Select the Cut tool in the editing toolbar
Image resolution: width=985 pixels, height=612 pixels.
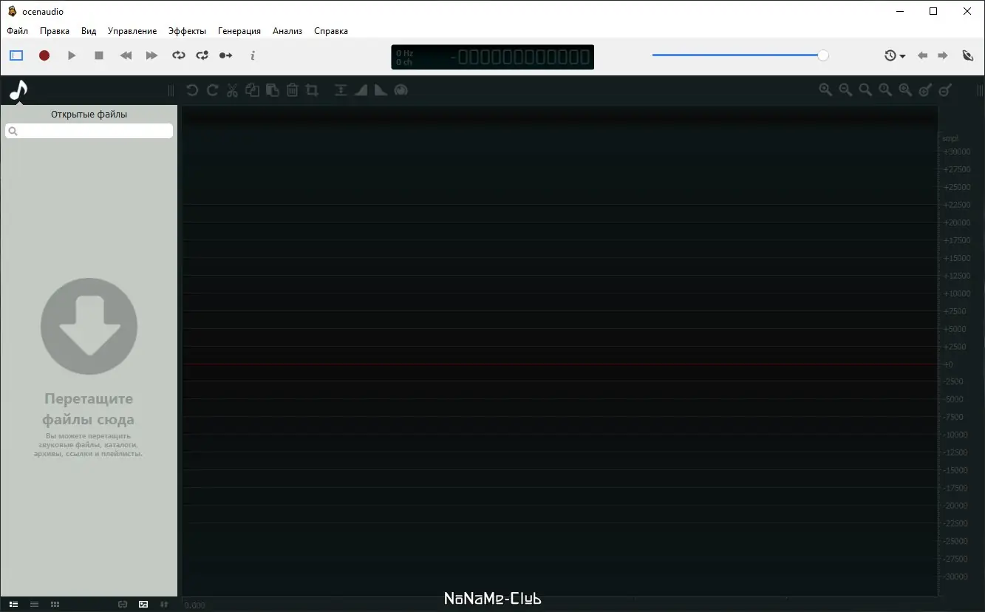232,89
